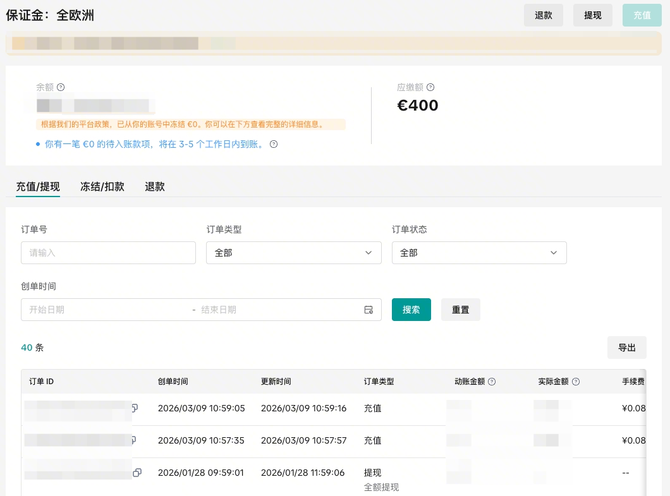Click the help icon beside 动账金额 column header
The height and width of the screenshot is (496, 670).
[x=492, y=382]
